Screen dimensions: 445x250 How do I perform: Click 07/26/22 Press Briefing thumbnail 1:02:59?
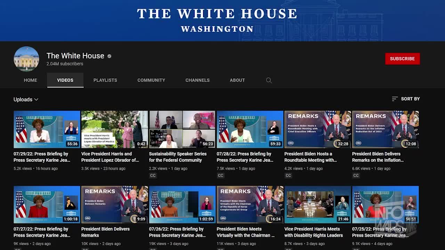(182, 205)
